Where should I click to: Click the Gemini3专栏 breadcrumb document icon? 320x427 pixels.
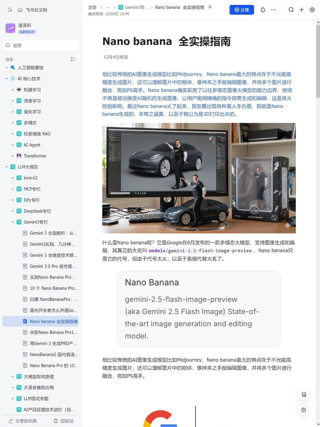point(121,7)
